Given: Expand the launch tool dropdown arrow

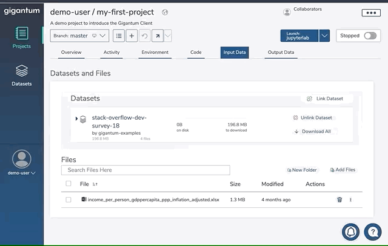Looking at the screenshot, I should pos(325,36).
